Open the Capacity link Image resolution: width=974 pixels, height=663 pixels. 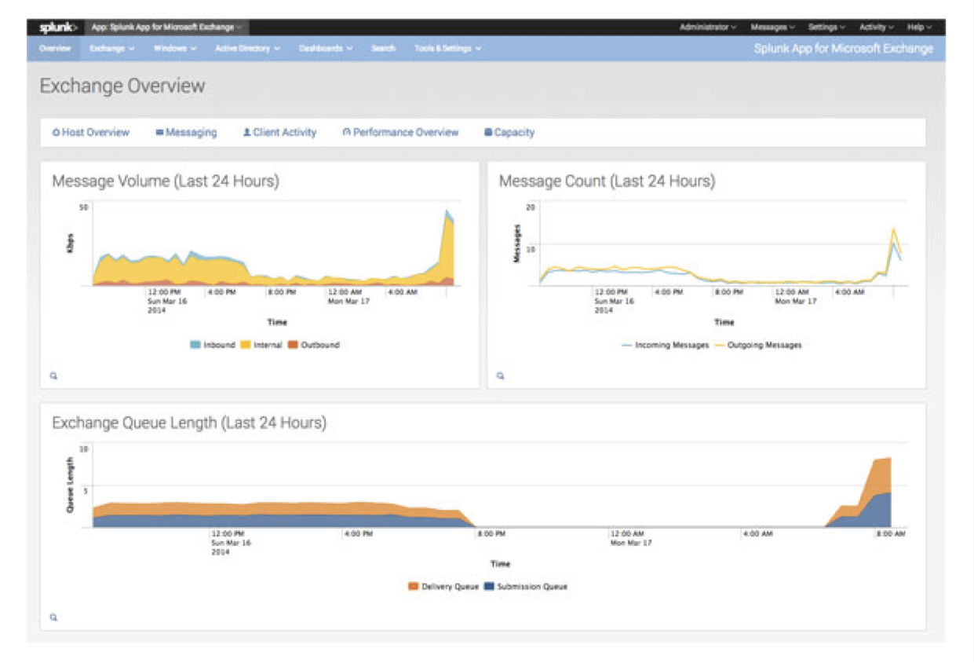tap(509, 133)
